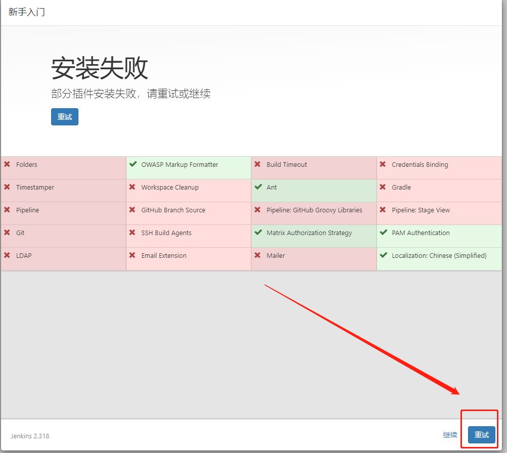Click the green check beside OWASP Markup Formatter
The width and height of the screenshot is (507, 453).
[x=133, y=164]
